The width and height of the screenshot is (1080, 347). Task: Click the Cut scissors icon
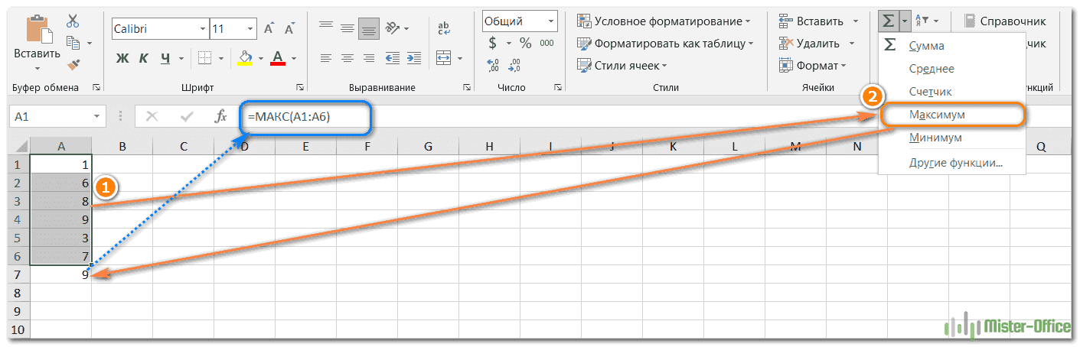[73, 21]
